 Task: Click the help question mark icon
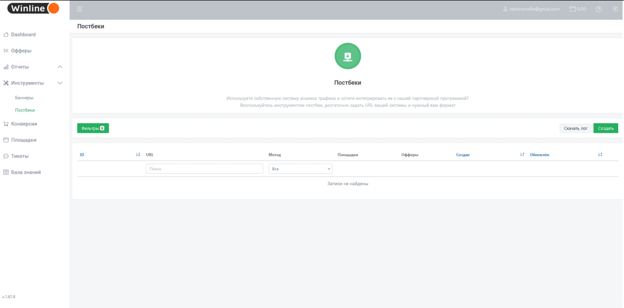click(x=599, y=9)
